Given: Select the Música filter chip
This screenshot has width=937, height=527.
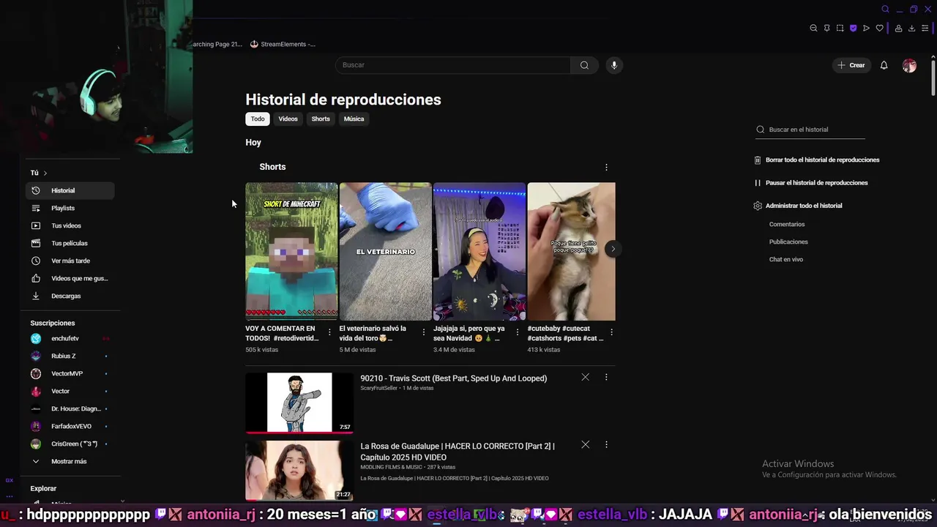Looking at the screenshot, I should [354, 119].
